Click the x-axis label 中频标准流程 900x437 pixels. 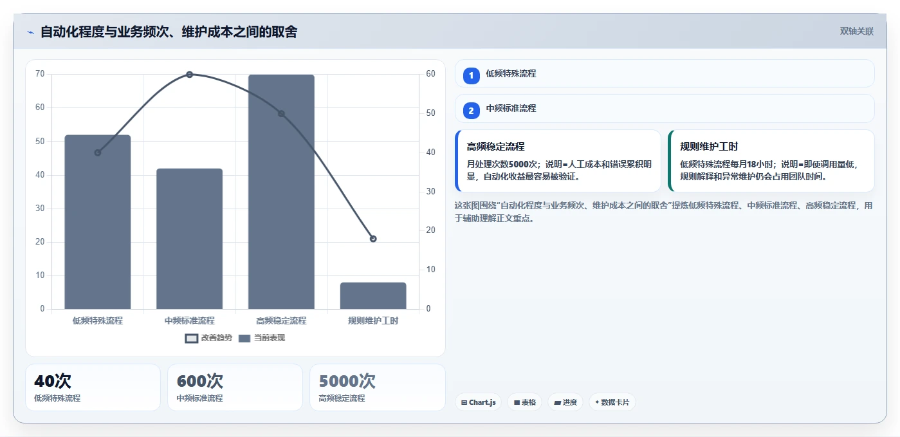click(190, 321)
